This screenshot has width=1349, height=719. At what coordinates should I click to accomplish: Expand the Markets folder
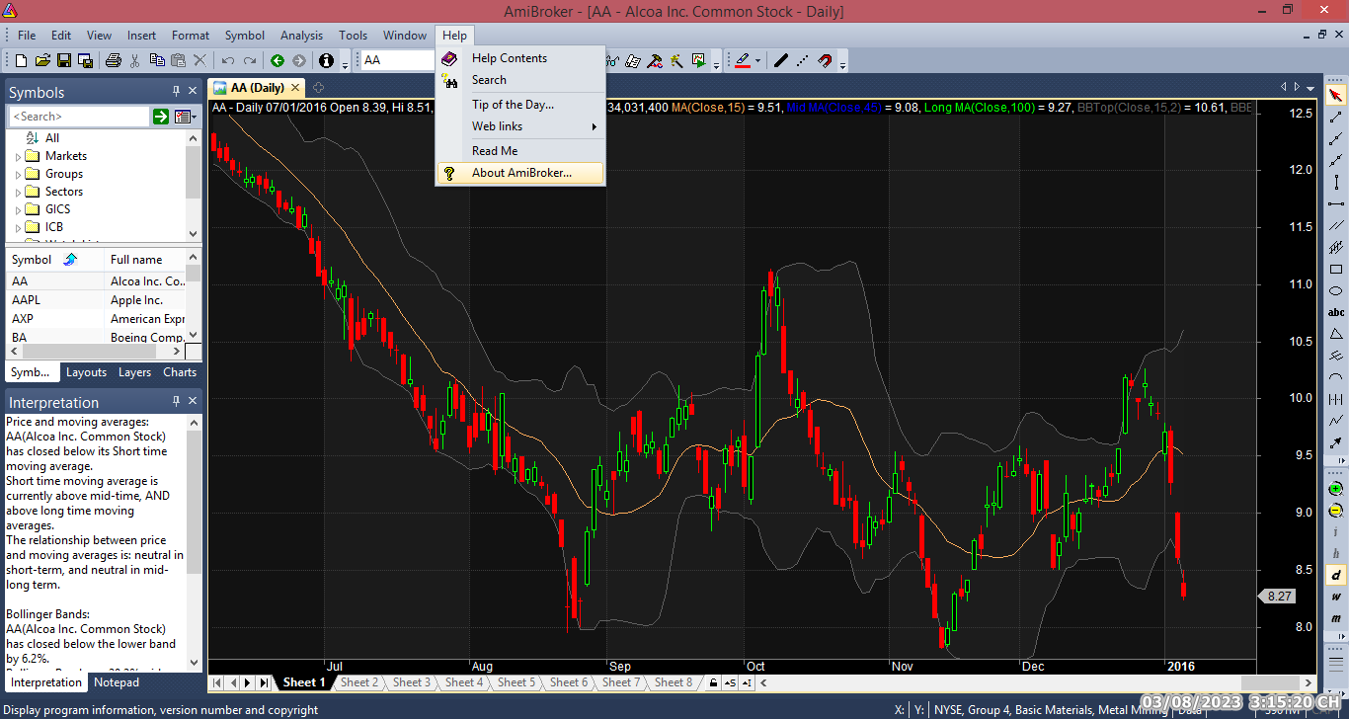click(18, 157)
